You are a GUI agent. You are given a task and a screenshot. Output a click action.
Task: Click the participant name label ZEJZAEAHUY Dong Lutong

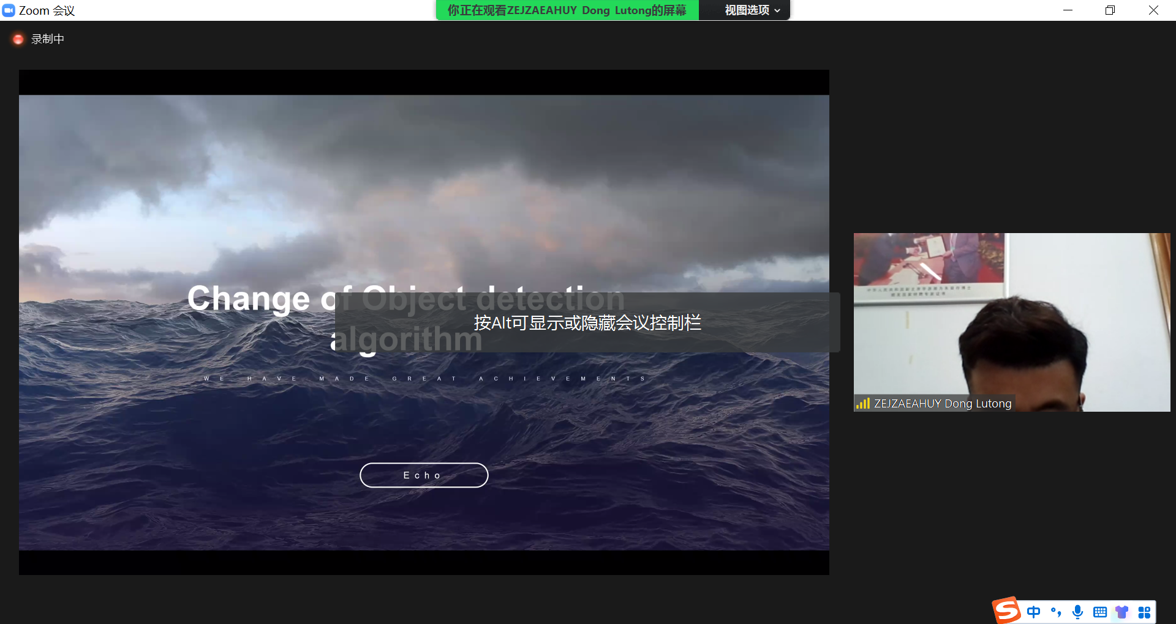point(942,404)
